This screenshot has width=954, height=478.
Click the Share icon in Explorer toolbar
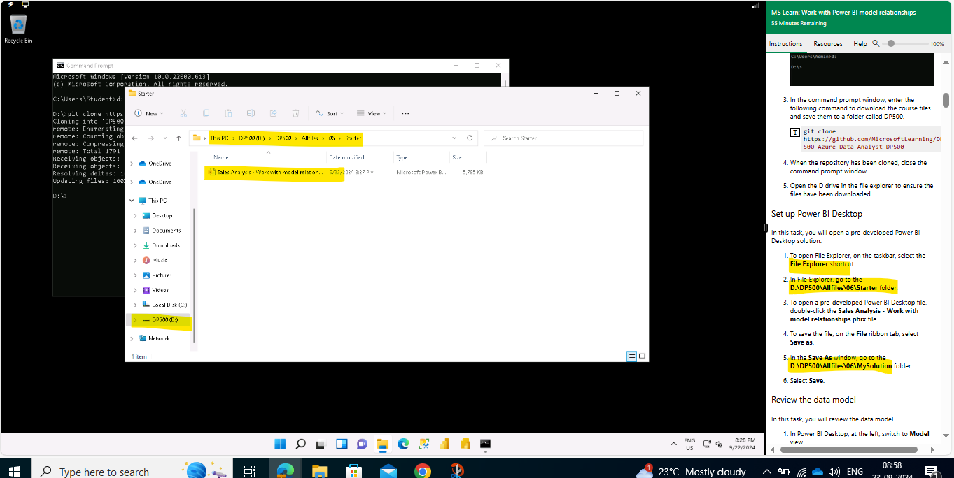(x=273, y=113)
